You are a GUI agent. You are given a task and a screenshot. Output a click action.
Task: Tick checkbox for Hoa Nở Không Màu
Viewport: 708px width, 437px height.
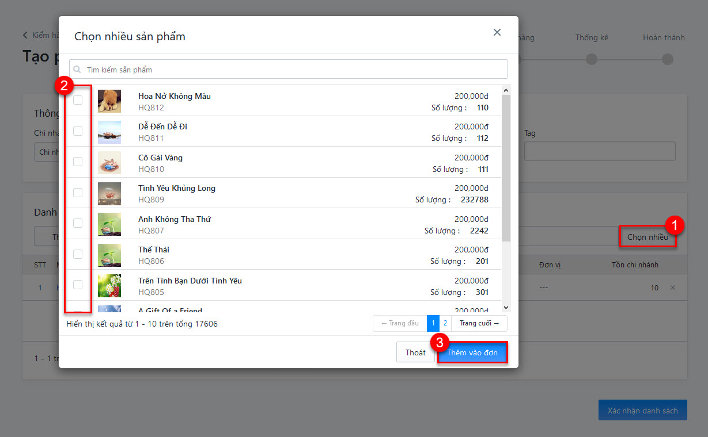click(78, 100)
